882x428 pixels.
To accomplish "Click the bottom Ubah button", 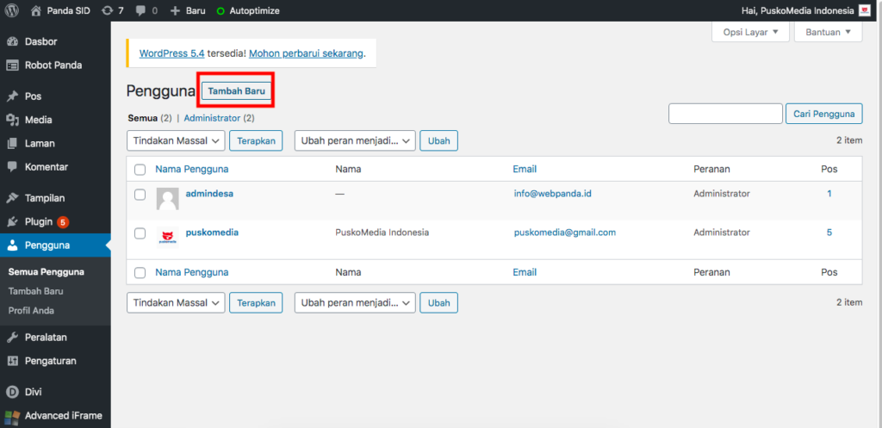I will click(x=438, y=302).
